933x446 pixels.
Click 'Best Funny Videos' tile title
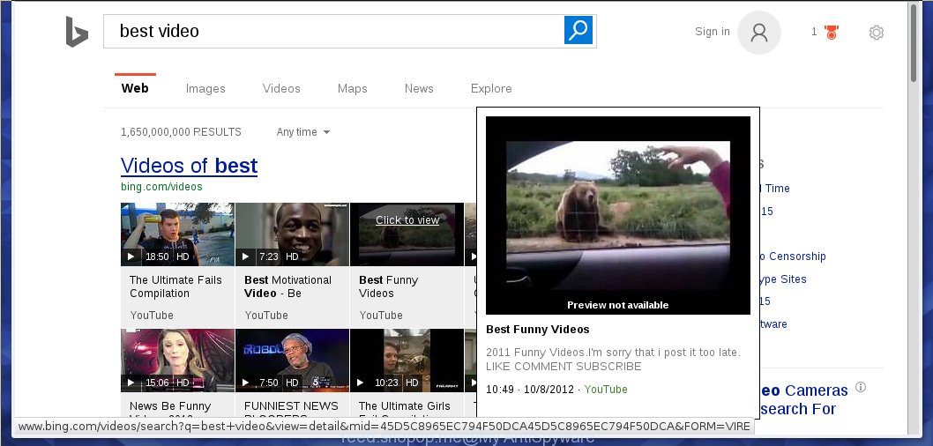click(x=389, y=286)
